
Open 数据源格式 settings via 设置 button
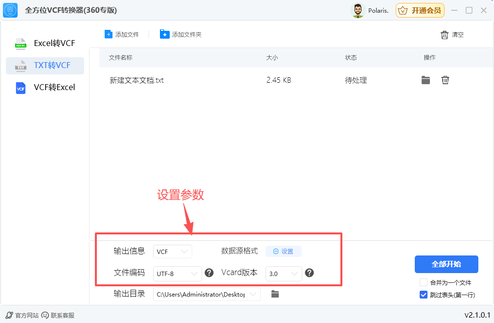point(283,251)
